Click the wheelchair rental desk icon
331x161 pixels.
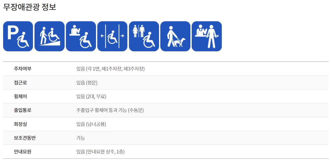[x=81, y=36]
